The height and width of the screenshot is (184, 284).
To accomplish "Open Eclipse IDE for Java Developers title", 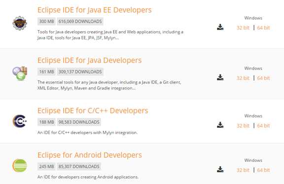I will 89,60.
